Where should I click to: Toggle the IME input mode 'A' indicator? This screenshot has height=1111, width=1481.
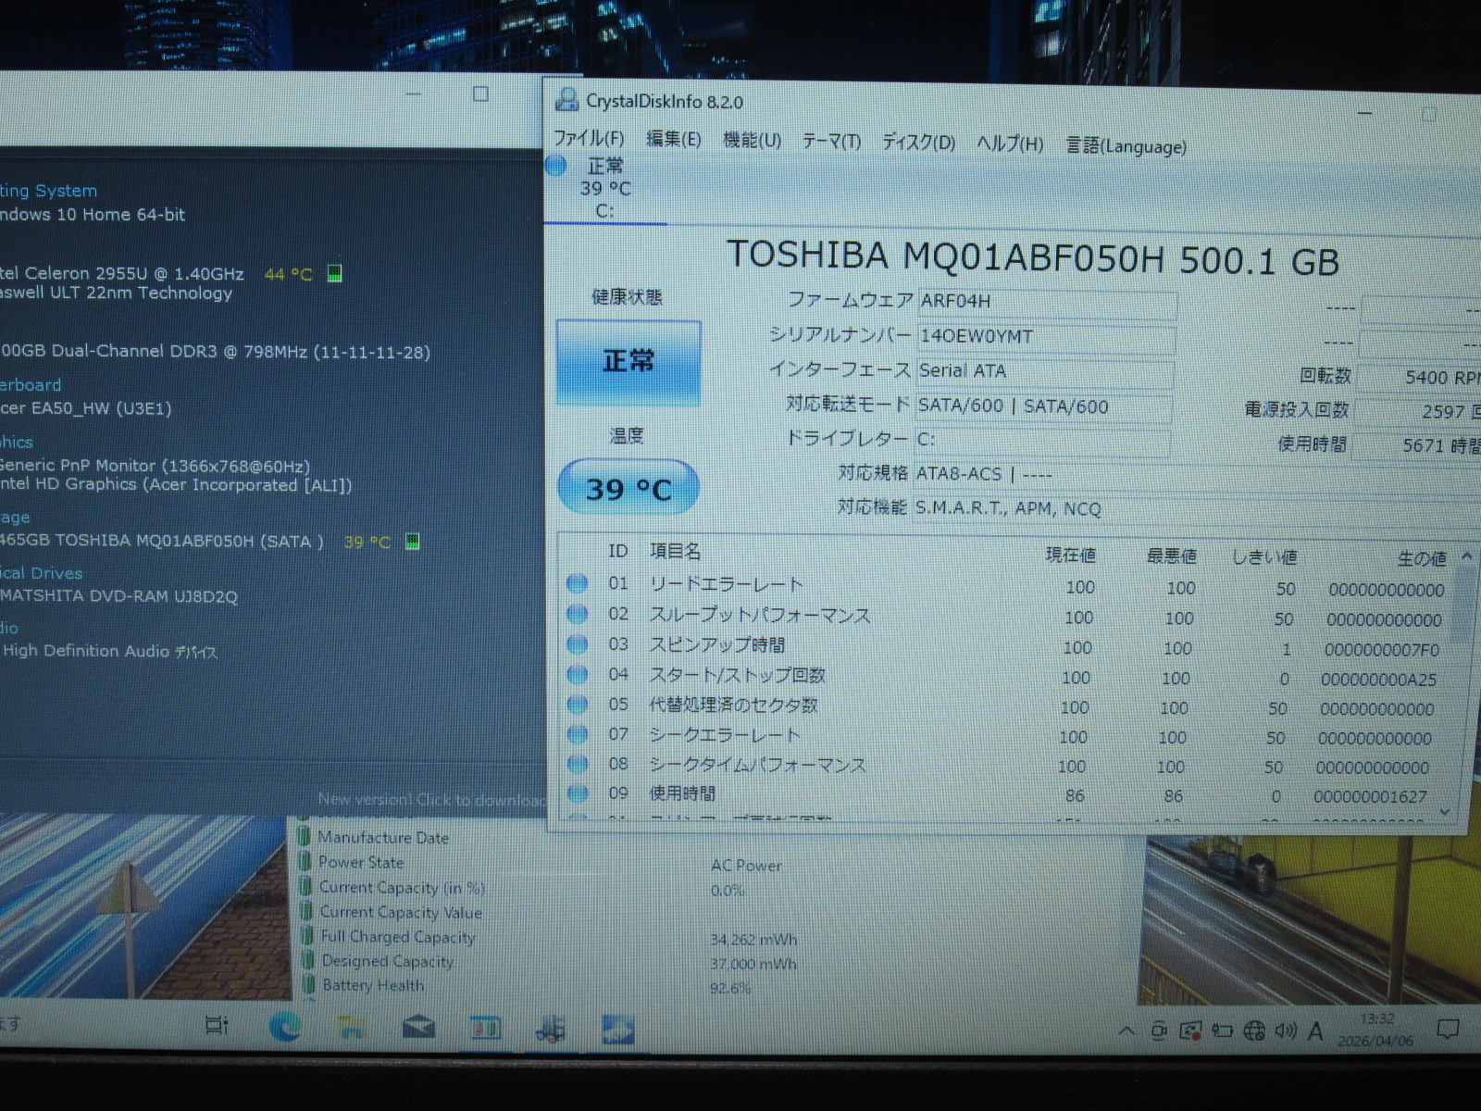[x=1315, y=1030]
